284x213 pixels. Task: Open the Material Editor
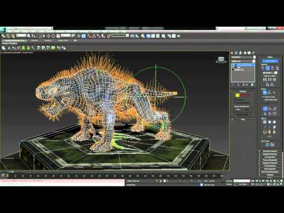pos(163,36)
